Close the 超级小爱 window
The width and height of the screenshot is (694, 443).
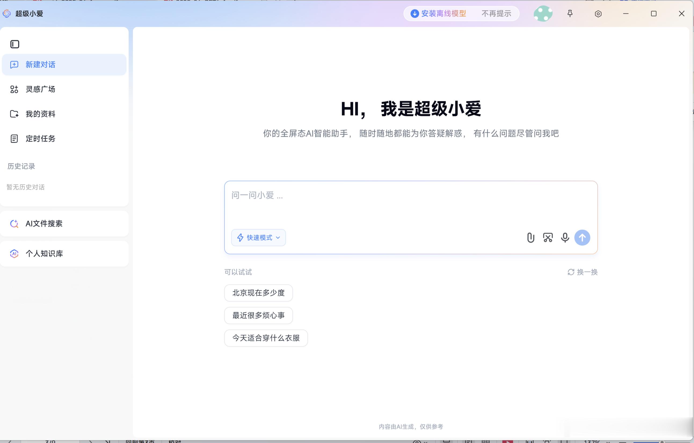681,13
